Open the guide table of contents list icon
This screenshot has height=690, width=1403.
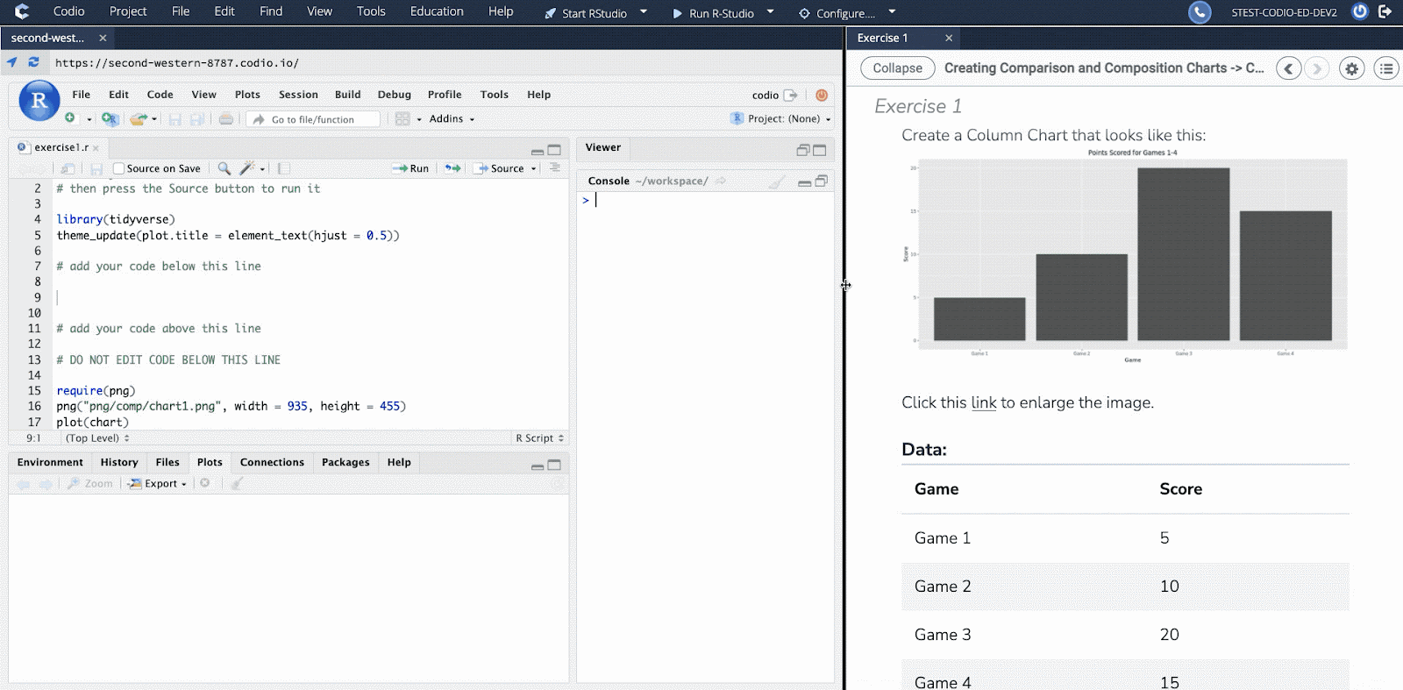1386,68
